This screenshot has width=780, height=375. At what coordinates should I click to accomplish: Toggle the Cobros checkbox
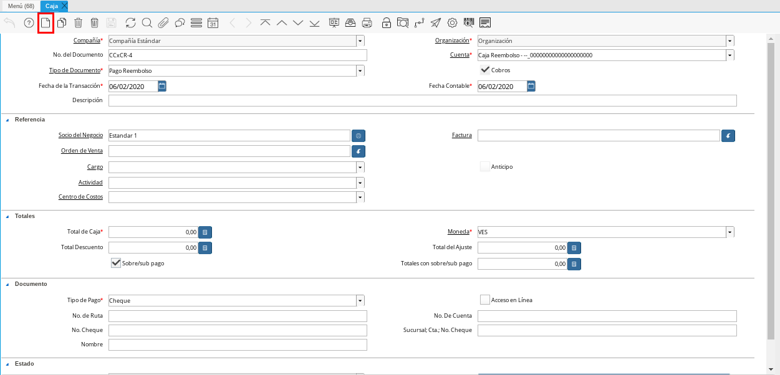pyautogui.click(x=484, y=70)
